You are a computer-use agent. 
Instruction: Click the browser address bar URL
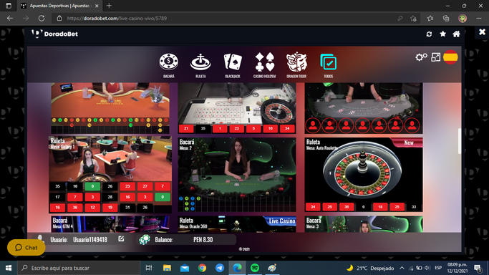pos(117,19)
